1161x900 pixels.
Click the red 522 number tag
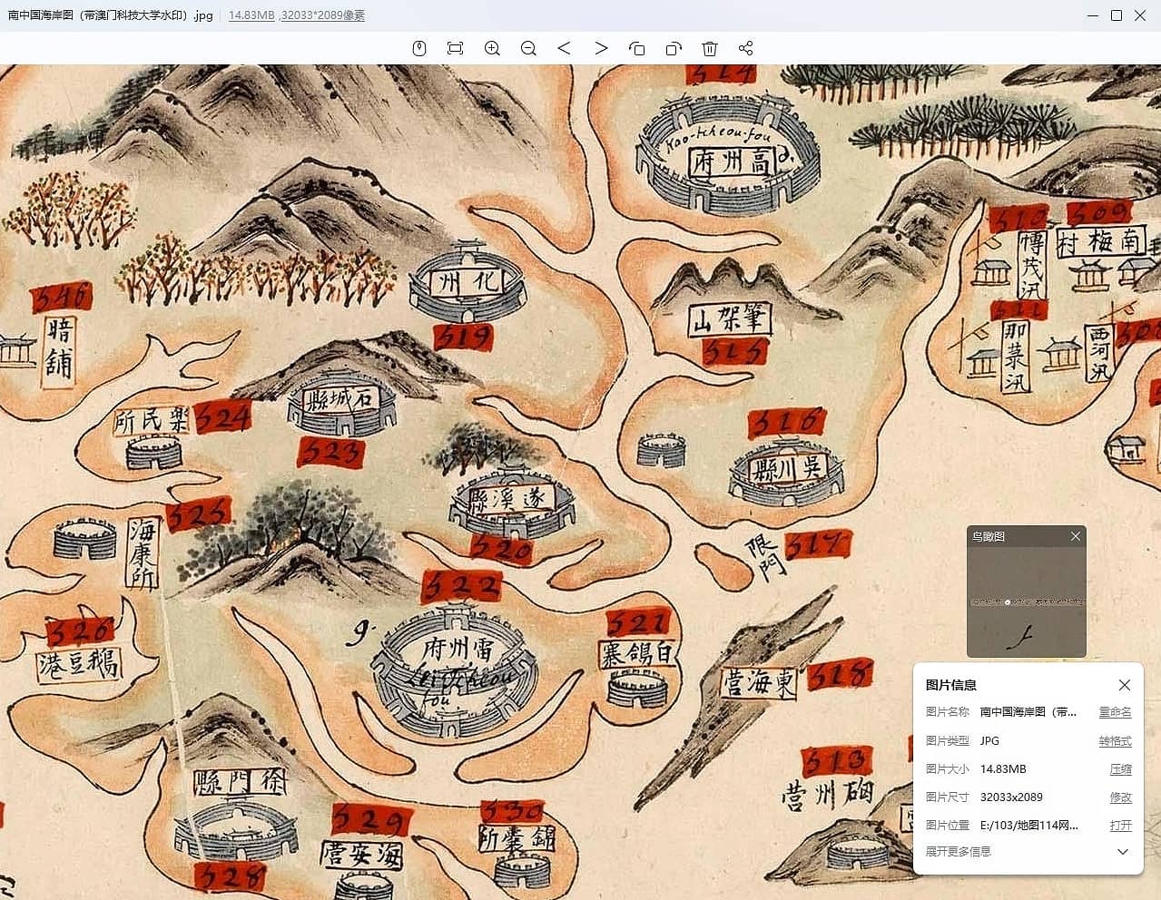[x=462, y=587]
